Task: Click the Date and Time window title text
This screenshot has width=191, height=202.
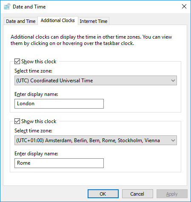Action: coord(29,7)
